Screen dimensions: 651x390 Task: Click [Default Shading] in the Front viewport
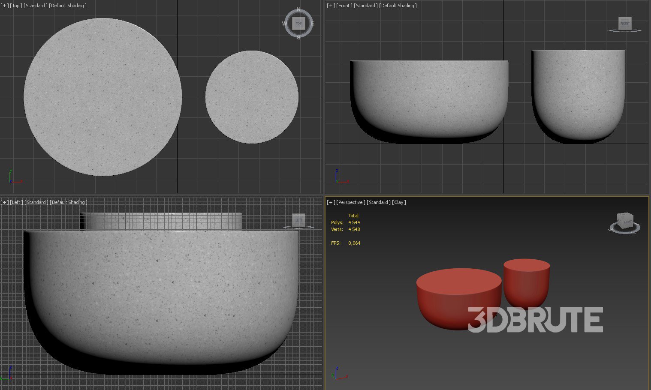coord(398,6)
